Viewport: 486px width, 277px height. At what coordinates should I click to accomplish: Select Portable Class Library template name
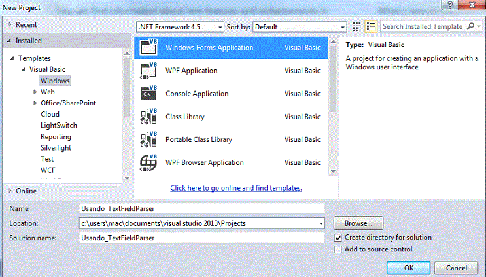199,139
